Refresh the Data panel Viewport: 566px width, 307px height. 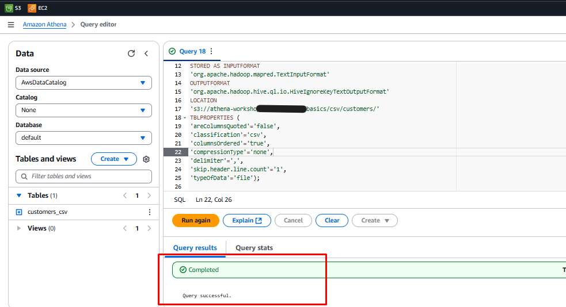pos(131,53)
